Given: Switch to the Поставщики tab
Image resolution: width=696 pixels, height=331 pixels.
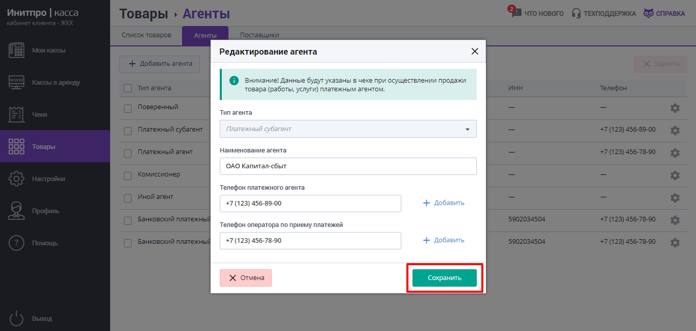Looking at the screenshot, I should [260, 35].
